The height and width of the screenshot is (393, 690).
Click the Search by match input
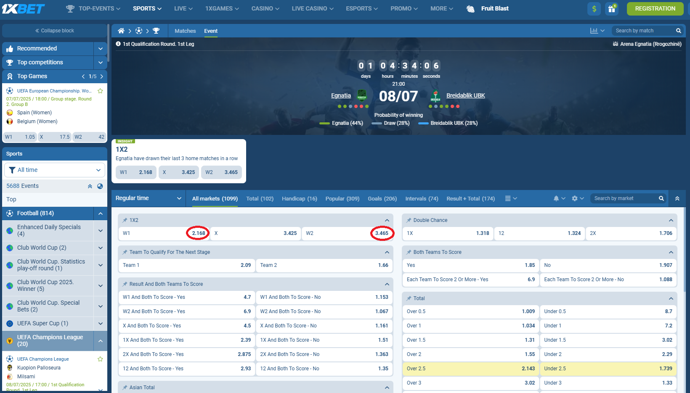pos(644,31)
